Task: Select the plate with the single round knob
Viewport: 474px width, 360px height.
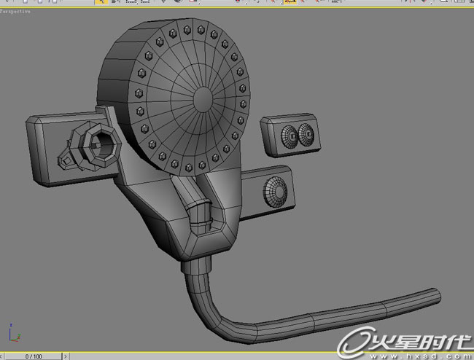Action: point(268,192)
